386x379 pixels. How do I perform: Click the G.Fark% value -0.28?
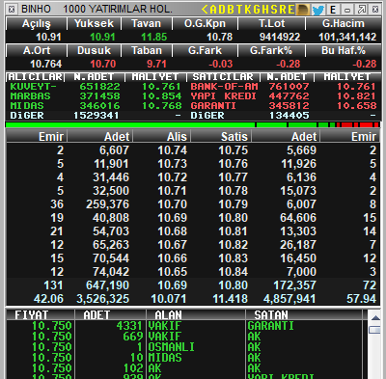click(288, 64)
